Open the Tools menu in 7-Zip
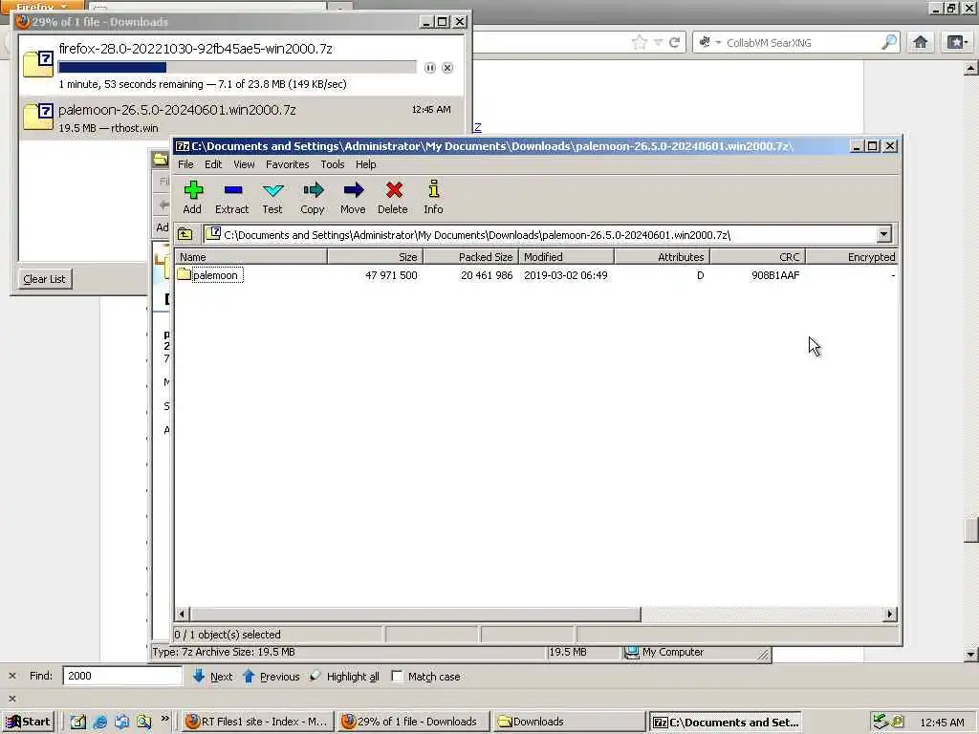Screen dimensions: 979x734 pyautogui.click(x=332, y=164)
